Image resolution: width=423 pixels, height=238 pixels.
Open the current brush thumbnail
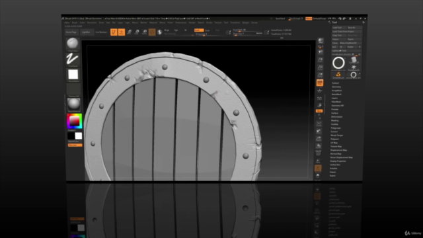click(73, 44)
